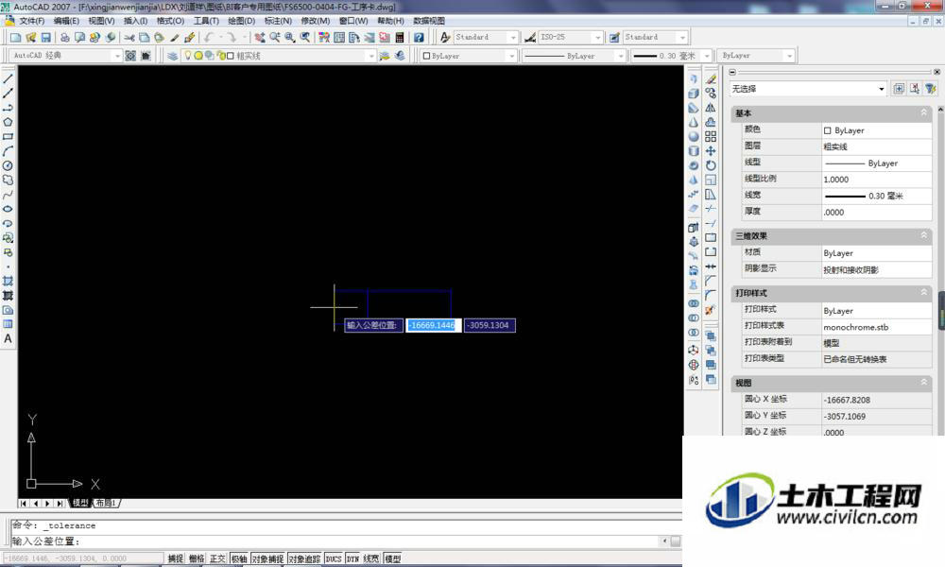Select the Rectangle drawing tool
This screenshot has height=567, width=945.
pyautogui.click(x=8, y=137)
